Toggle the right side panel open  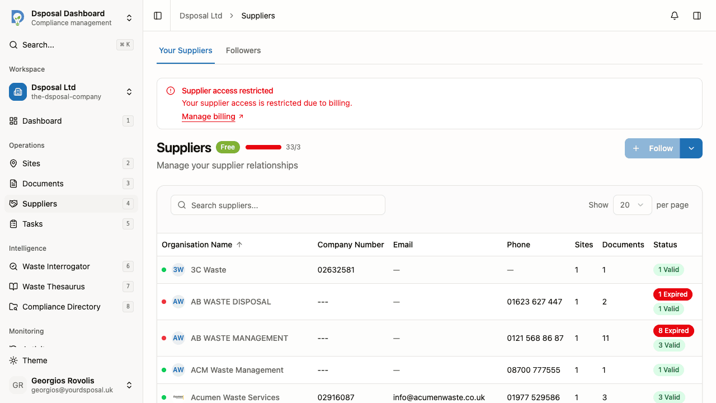point(697,15)
